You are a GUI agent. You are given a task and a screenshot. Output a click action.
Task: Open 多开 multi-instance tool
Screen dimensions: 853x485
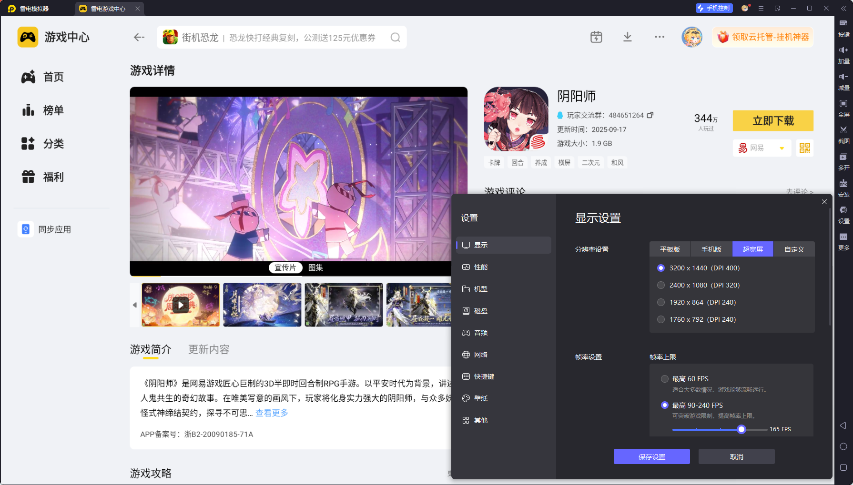click(x=843, y=161)
